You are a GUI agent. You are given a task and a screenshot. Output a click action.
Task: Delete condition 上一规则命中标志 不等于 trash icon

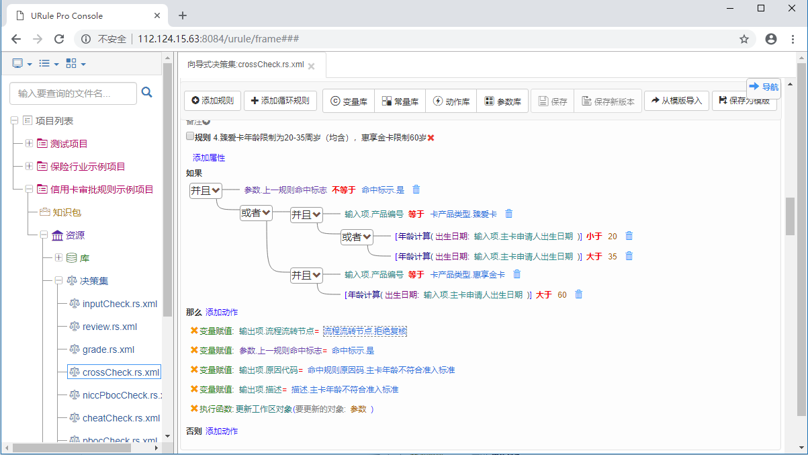tap(416, 190)
